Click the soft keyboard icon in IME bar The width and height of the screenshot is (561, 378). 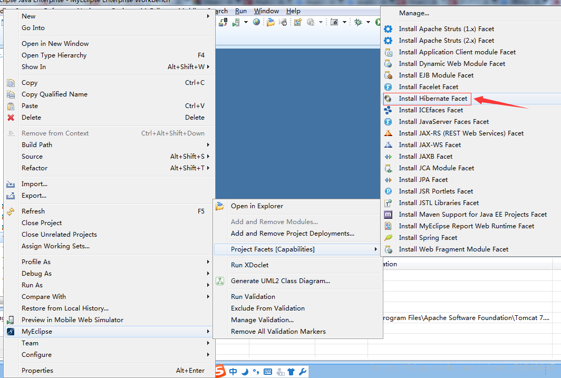[268, 372]
